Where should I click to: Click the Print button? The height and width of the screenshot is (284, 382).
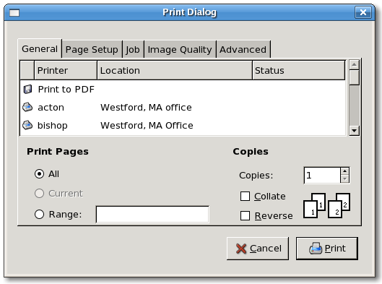click(x=327, y=249)
